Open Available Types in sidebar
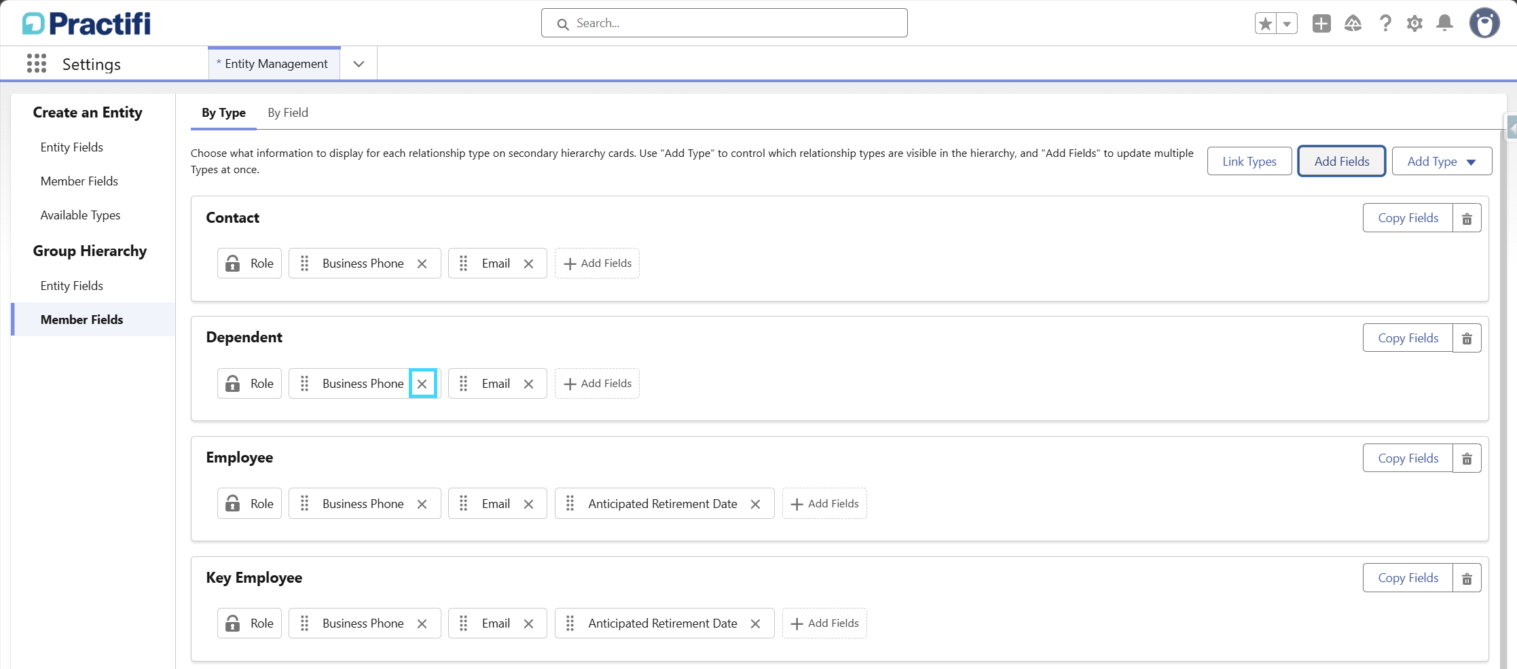The width and height of the screenshot is (1517, 669). coord(80,215)
